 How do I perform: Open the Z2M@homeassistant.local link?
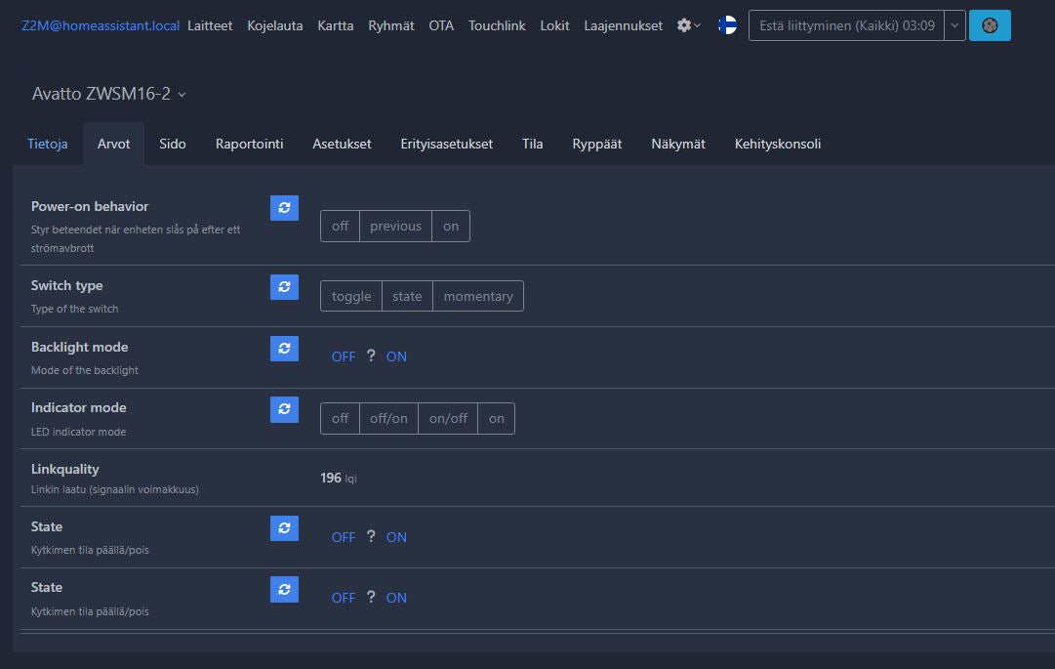[x=101, y=25]
